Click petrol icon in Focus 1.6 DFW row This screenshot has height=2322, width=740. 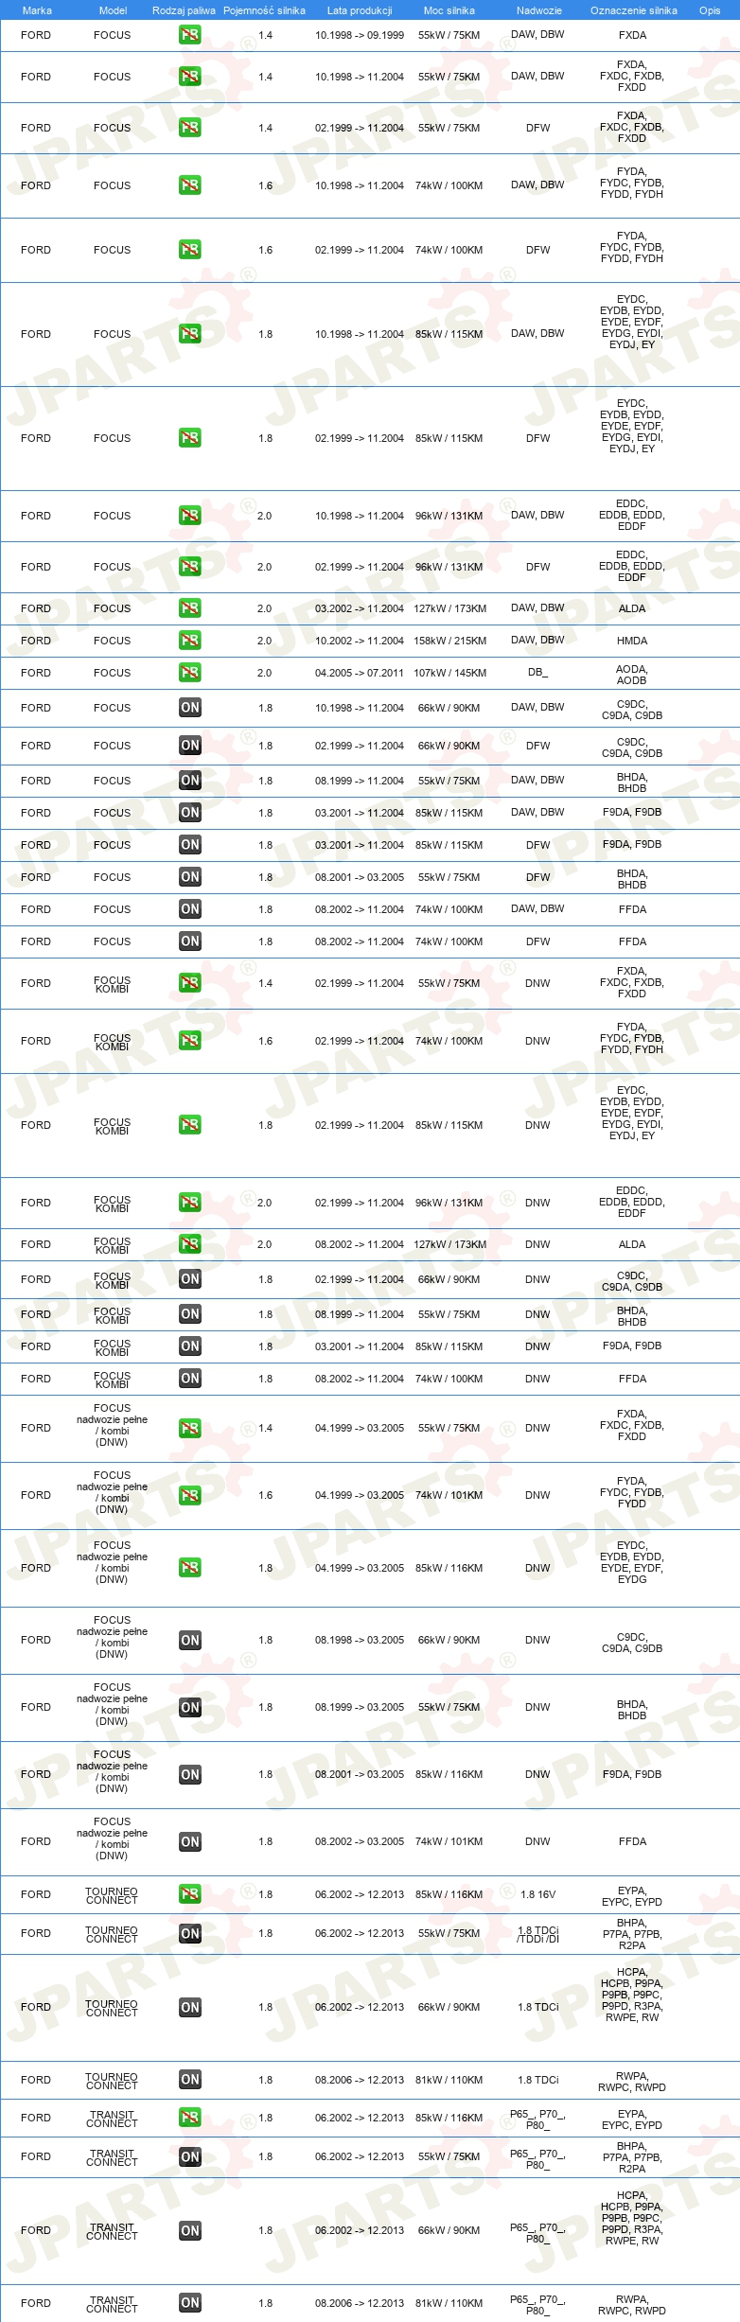189,250
